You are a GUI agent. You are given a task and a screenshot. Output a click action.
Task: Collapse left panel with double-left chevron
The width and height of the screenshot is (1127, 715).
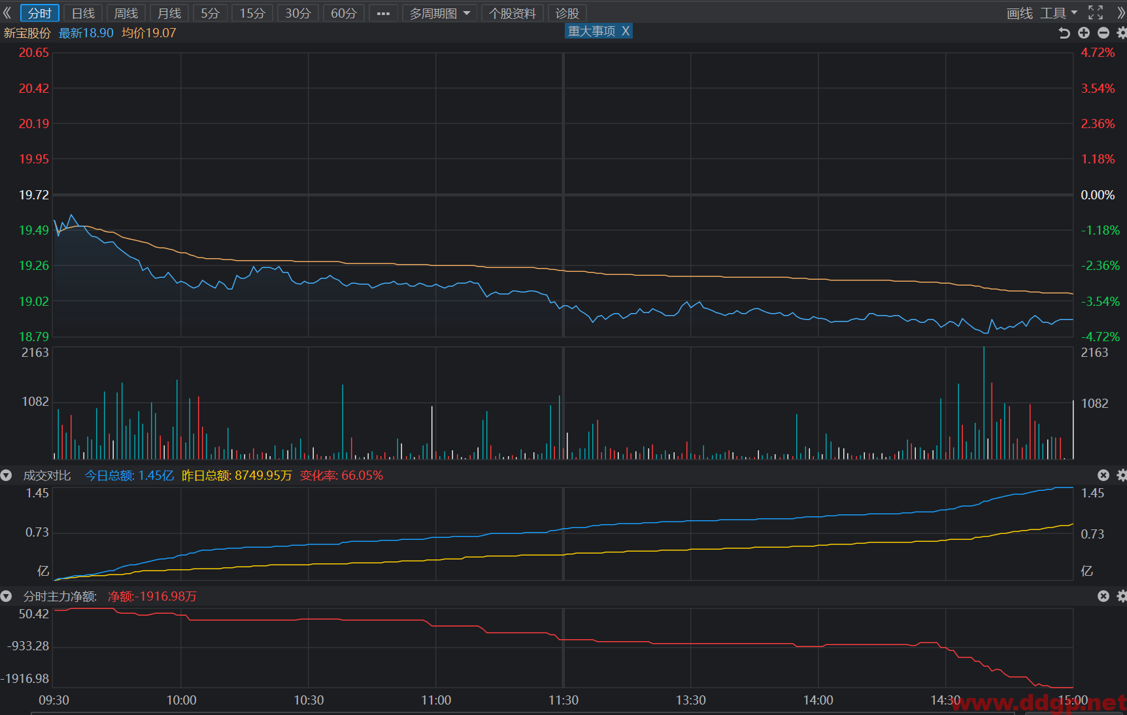coord(7,13)
